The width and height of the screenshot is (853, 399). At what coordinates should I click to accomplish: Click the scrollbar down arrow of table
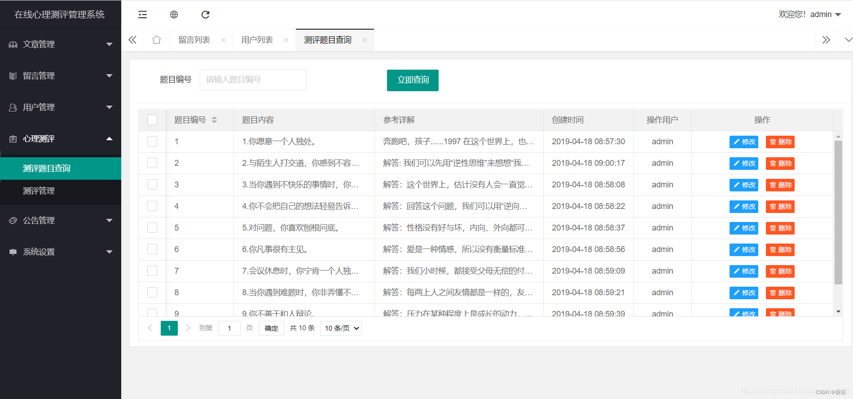838,311
